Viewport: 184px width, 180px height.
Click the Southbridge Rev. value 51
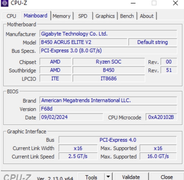[x=169, y=70]
